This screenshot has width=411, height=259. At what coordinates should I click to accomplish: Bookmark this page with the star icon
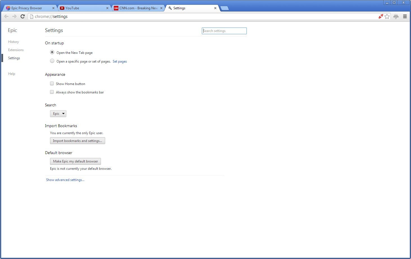click(387, 16)
